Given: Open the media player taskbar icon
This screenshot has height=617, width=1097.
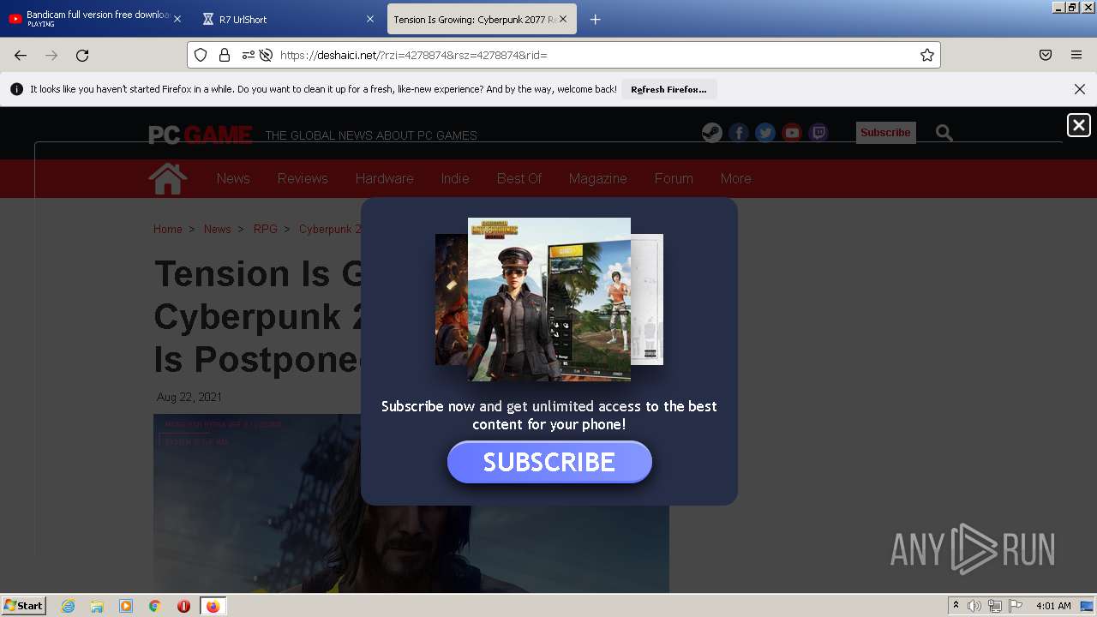Looking at the screenshot, I should (x=126, y=606).
